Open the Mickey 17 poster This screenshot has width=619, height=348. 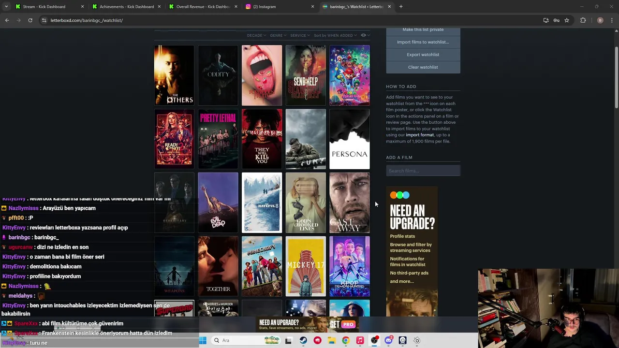[306, 266]
